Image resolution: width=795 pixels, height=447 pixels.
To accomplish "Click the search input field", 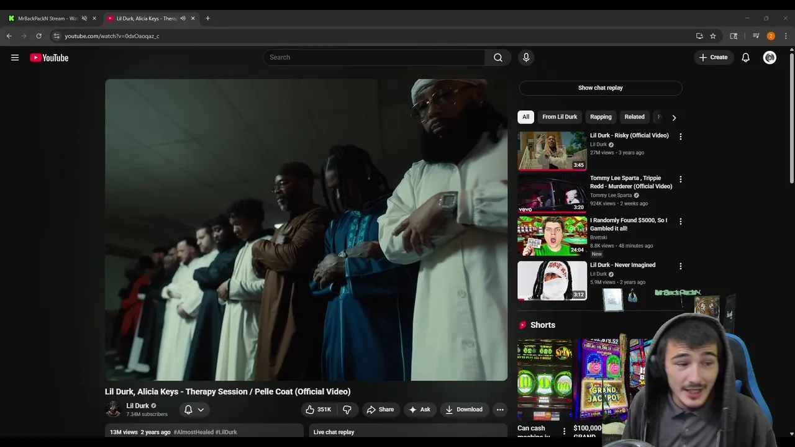I will click(374, 57).
